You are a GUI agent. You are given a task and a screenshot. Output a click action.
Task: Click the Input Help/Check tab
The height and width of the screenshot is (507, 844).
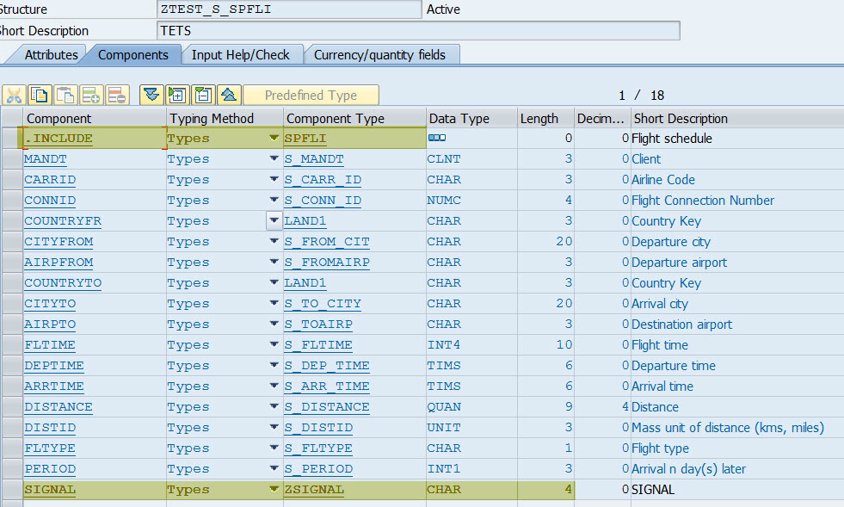243,54
